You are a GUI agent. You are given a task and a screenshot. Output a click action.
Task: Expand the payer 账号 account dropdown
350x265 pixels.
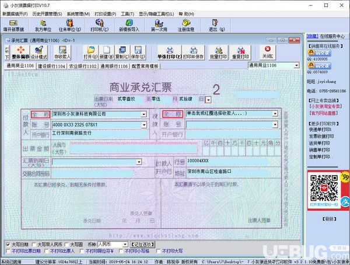tap(144, 125)
